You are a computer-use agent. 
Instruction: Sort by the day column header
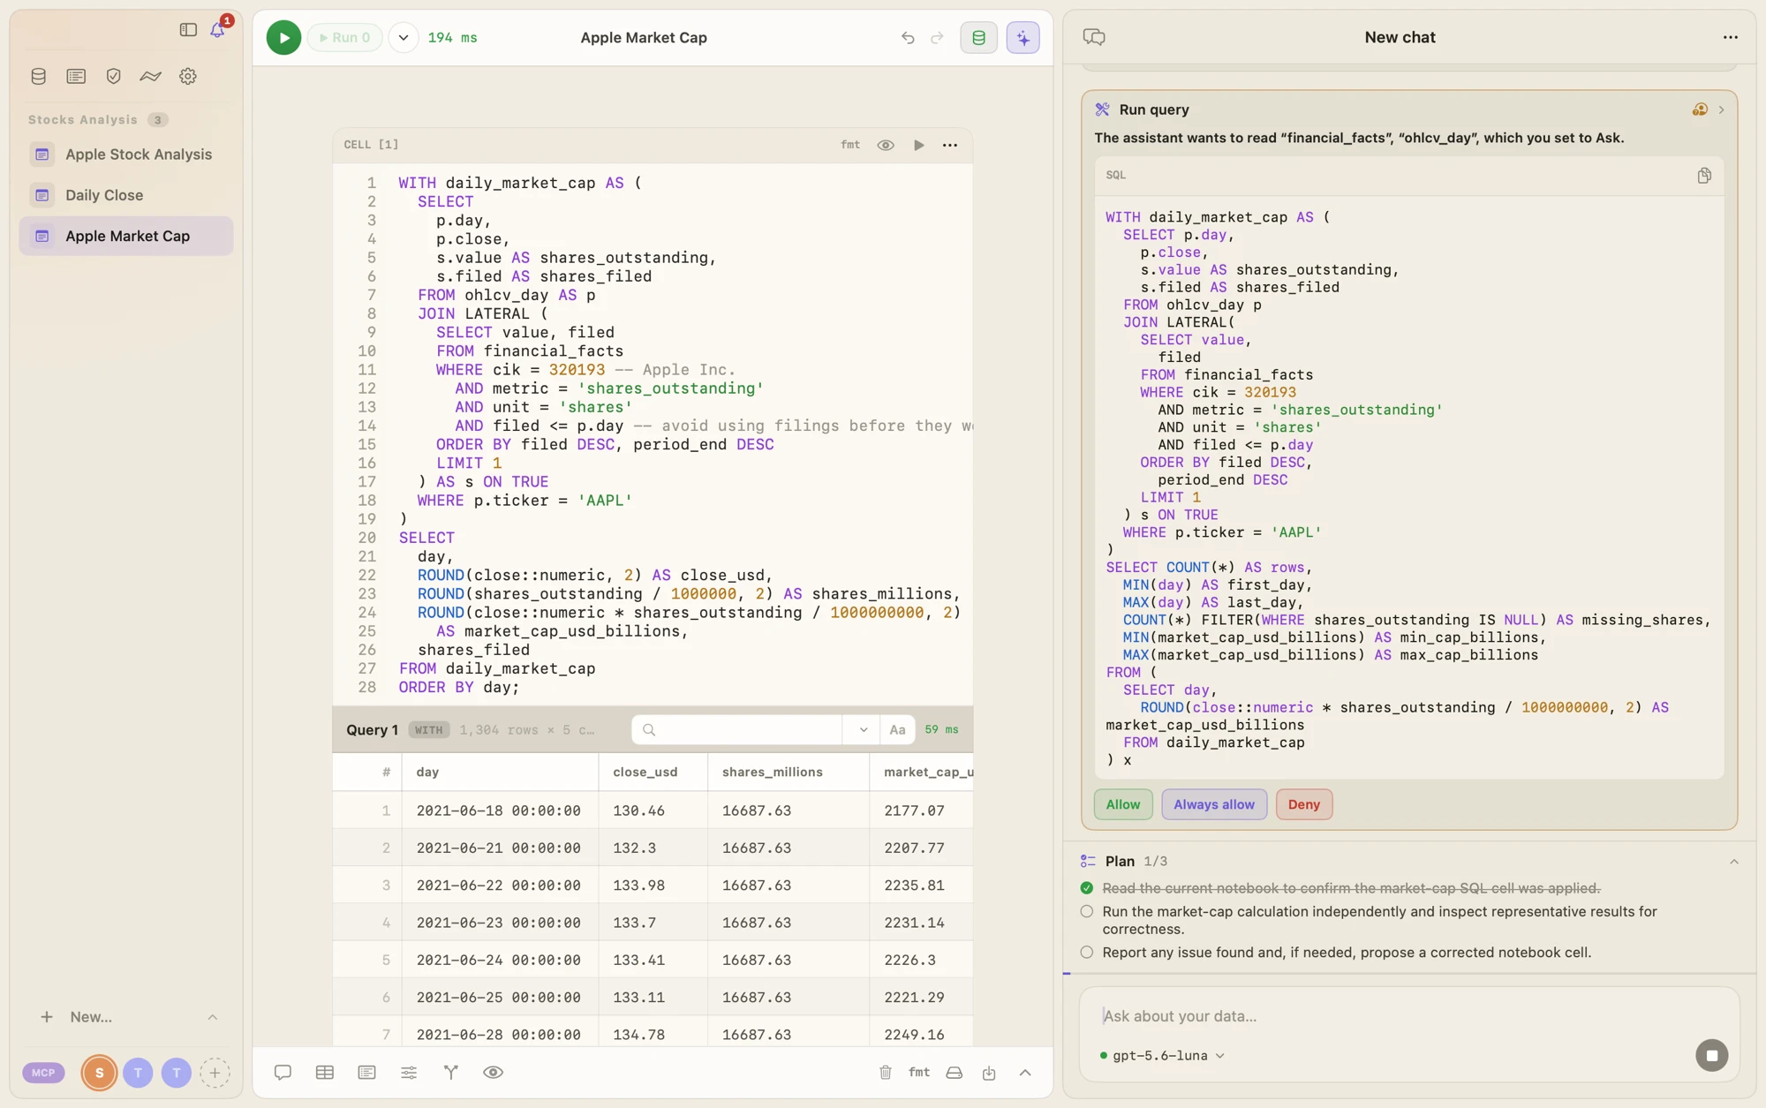click(500, 772)
